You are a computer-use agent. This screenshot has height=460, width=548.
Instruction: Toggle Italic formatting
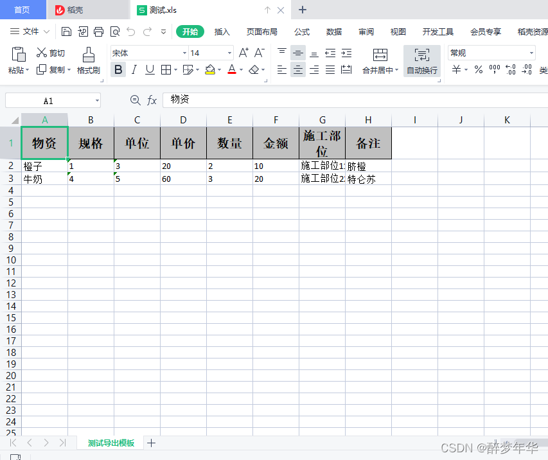click(134, 69)
